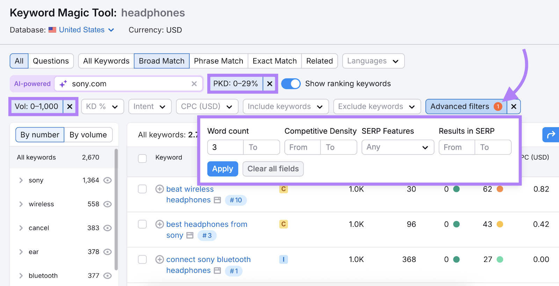Switch to the Phrase Match tab
559x286 pixels.
[218, 61]
